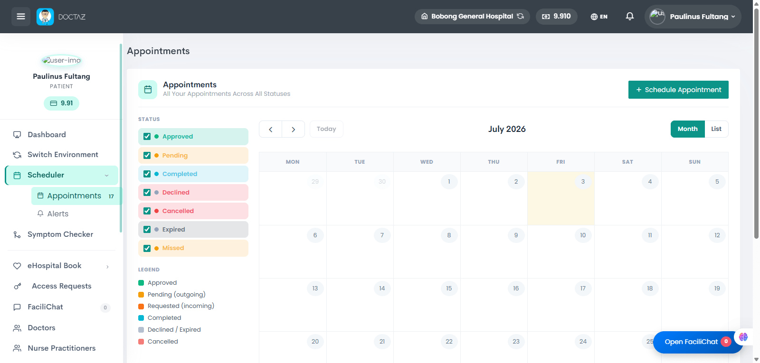Click the eHospital Book heart icon

[17, 266]
